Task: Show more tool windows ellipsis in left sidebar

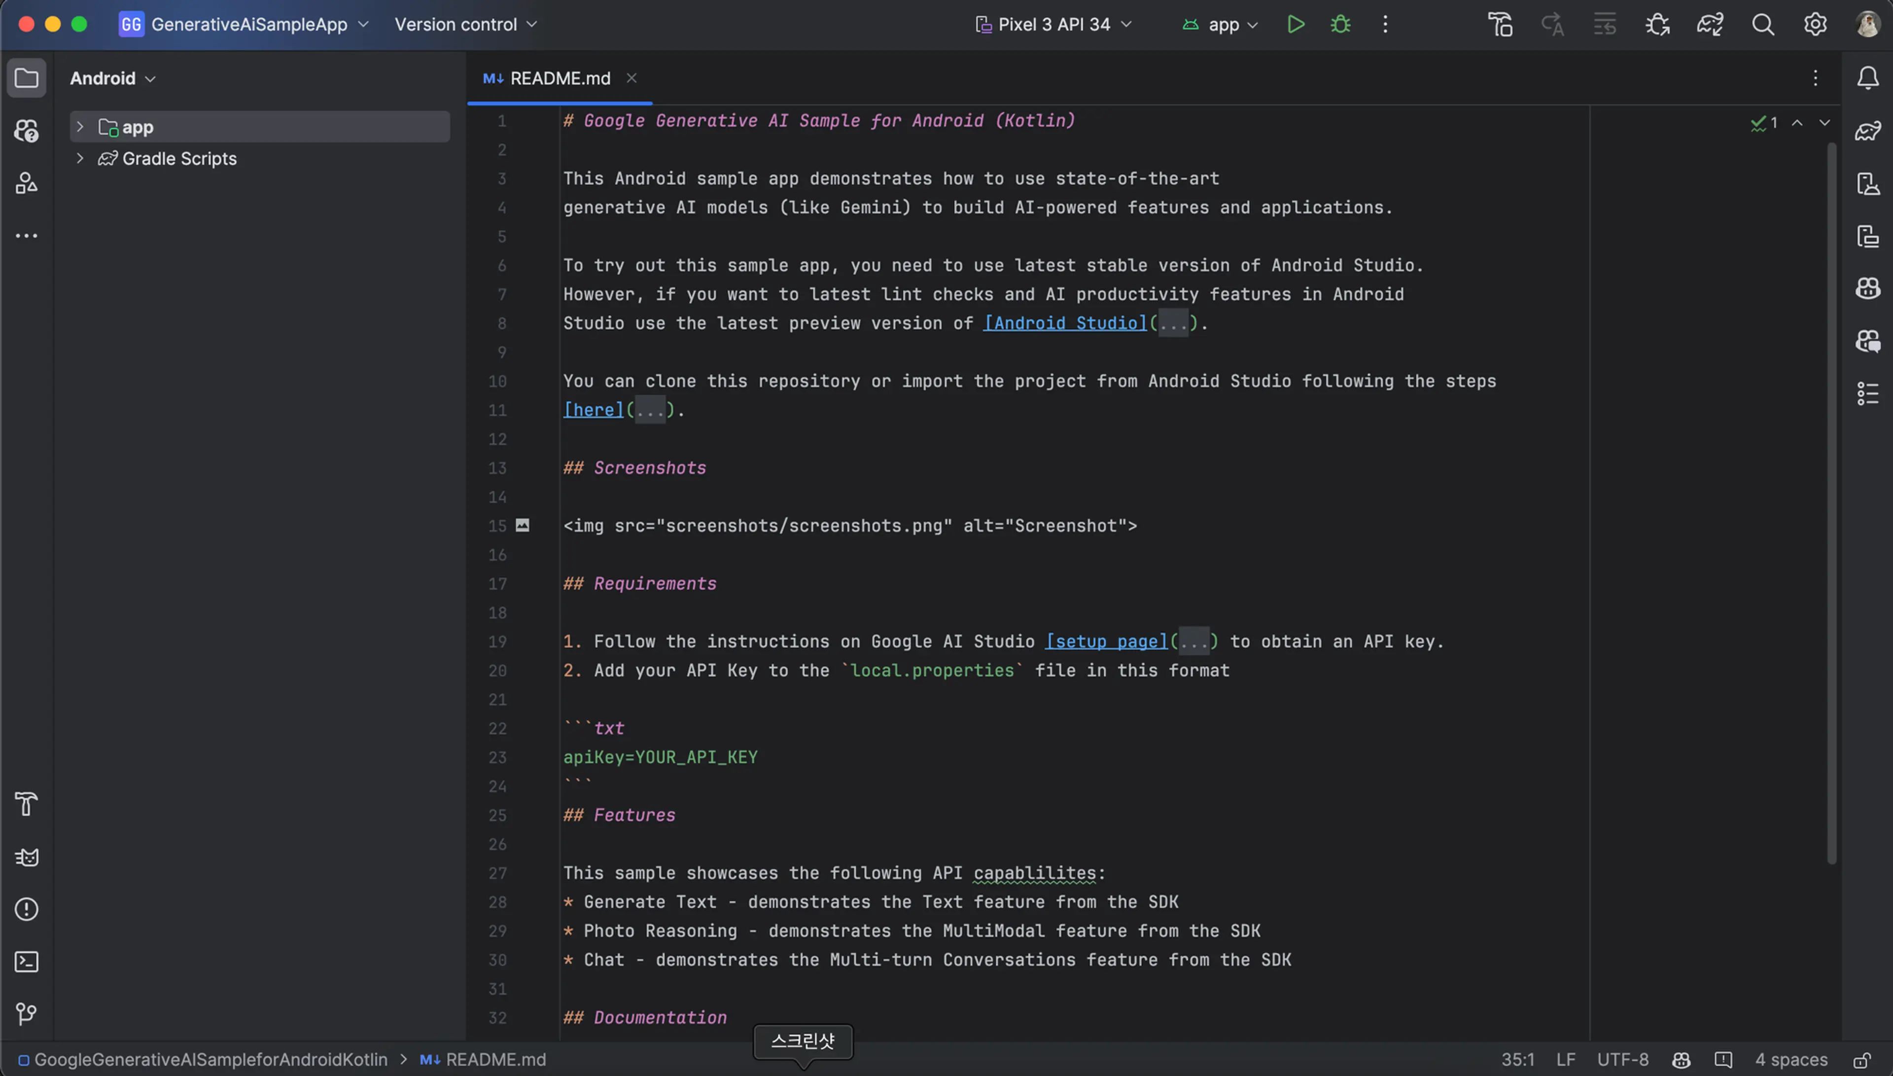Action: [27, 236]
